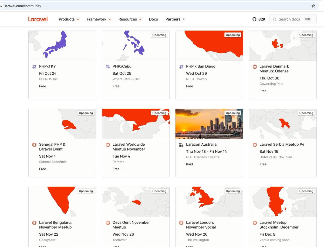Click the United Kingdom map thumbnail
This screenshot has width=324, height=247.
tap(209, 202)
